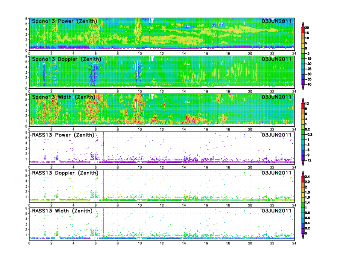The width and height of the screenshot is (338, 261).
Task: Pick the color between 2.2 and 2.4 on lowest colorbar
Action: (303, 179)
